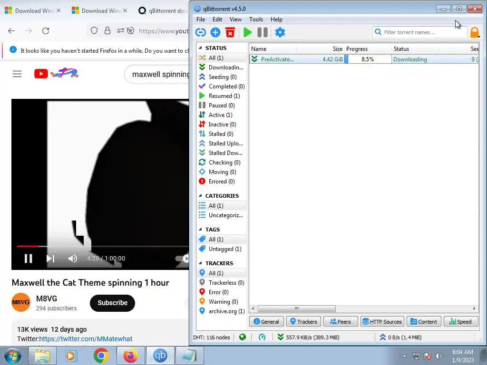Select Uncategorized category filter
This screenshot has width=487, height=365.
click(222, 215)
